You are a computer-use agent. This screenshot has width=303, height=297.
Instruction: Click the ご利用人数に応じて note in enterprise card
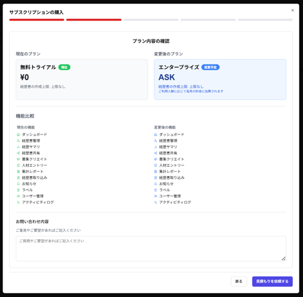[191, 91]
